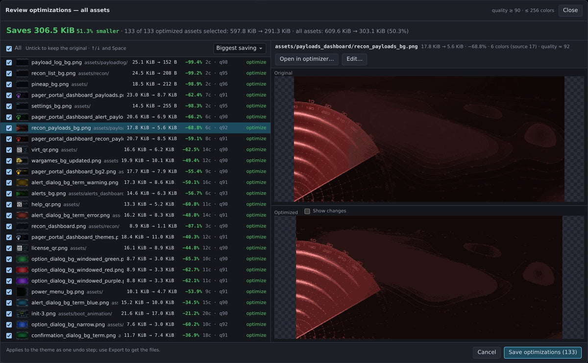The height and width of the screenshot is (363, 588).
Task: Click optimize link for init-3.png
Action: coord(256,314)
